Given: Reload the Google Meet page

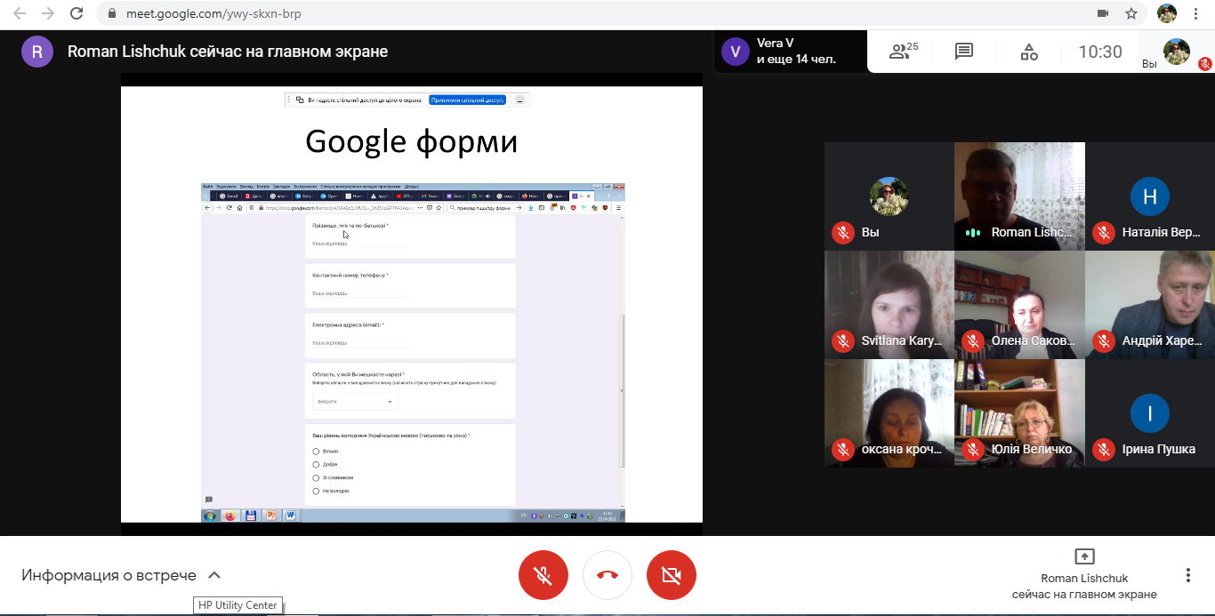Looking at the screenshot, I should 76,13.
